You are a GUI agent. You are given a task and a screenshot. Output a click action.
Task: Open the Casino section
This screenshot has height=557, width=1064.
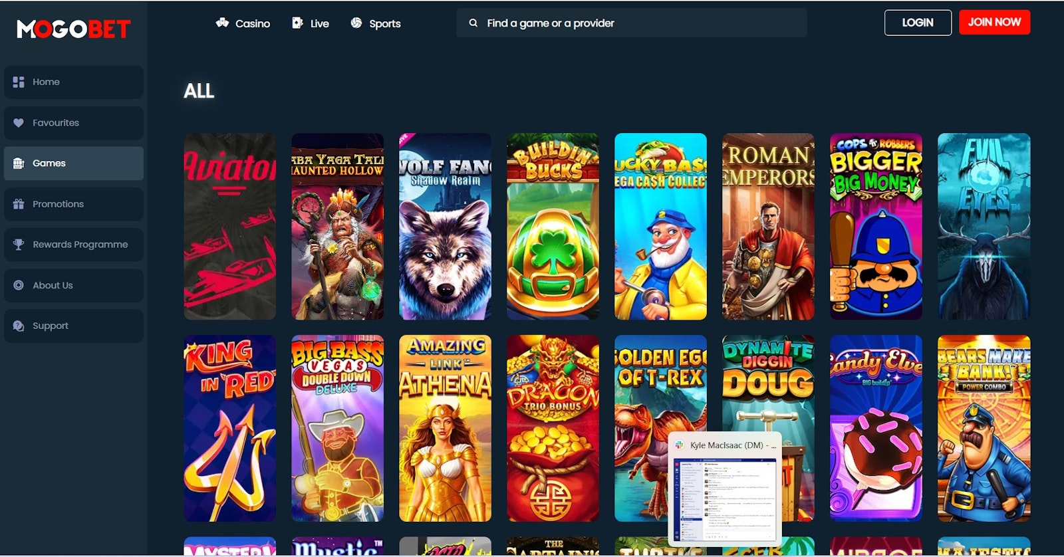[x=243, y=23]
